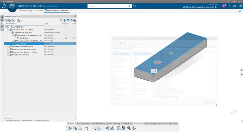Collapse the Behavior00032945 A root node
The image size is (243, 132).
(6, 27)
